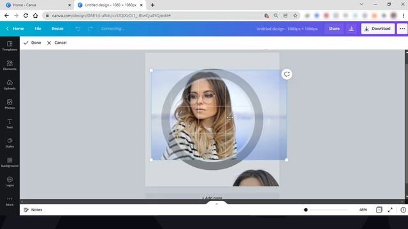The height and width of the screenshot is (229, 408).
Task: Open the Logos panel in the sidebar
Action: (10, 182)
